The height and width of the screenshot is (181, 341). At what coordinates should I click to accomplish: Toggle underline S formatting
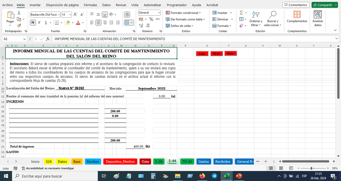[46, 23]
